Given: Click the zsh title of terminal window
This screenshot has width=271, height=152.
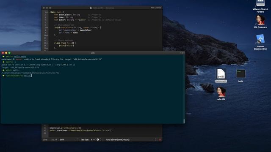Looking at the screenshot, I should (x=93, y=53).
